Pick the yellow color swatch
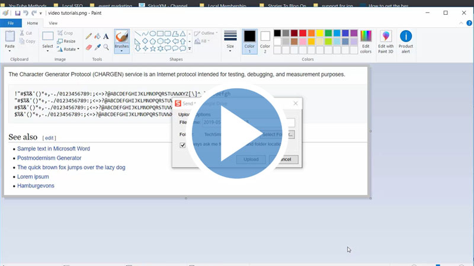 [x=319, y=33]
